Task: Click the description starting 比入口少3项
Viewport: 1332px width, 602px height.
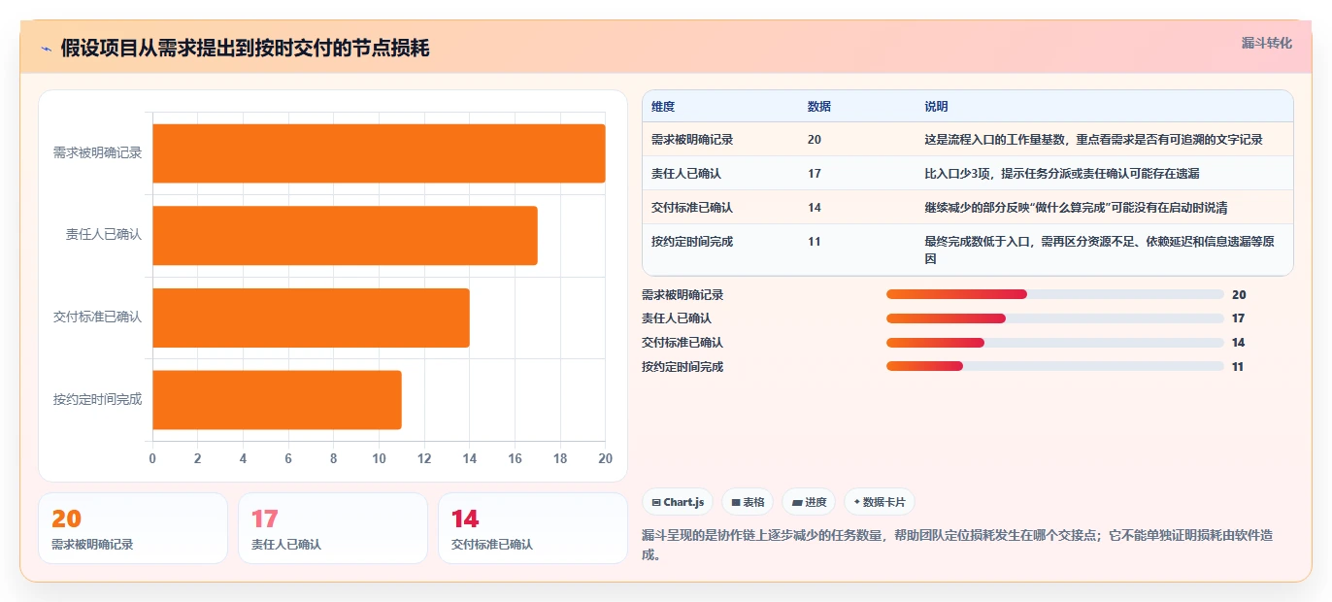Action: tap(1064, 174)
